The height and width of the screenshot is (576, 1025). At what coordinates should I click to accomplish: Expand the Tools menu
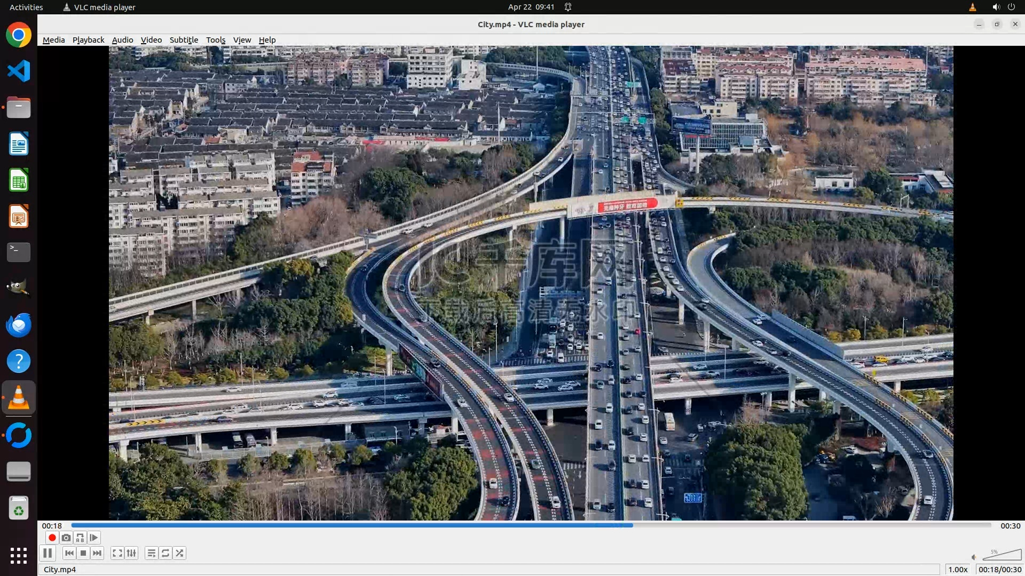coord(216,40)
